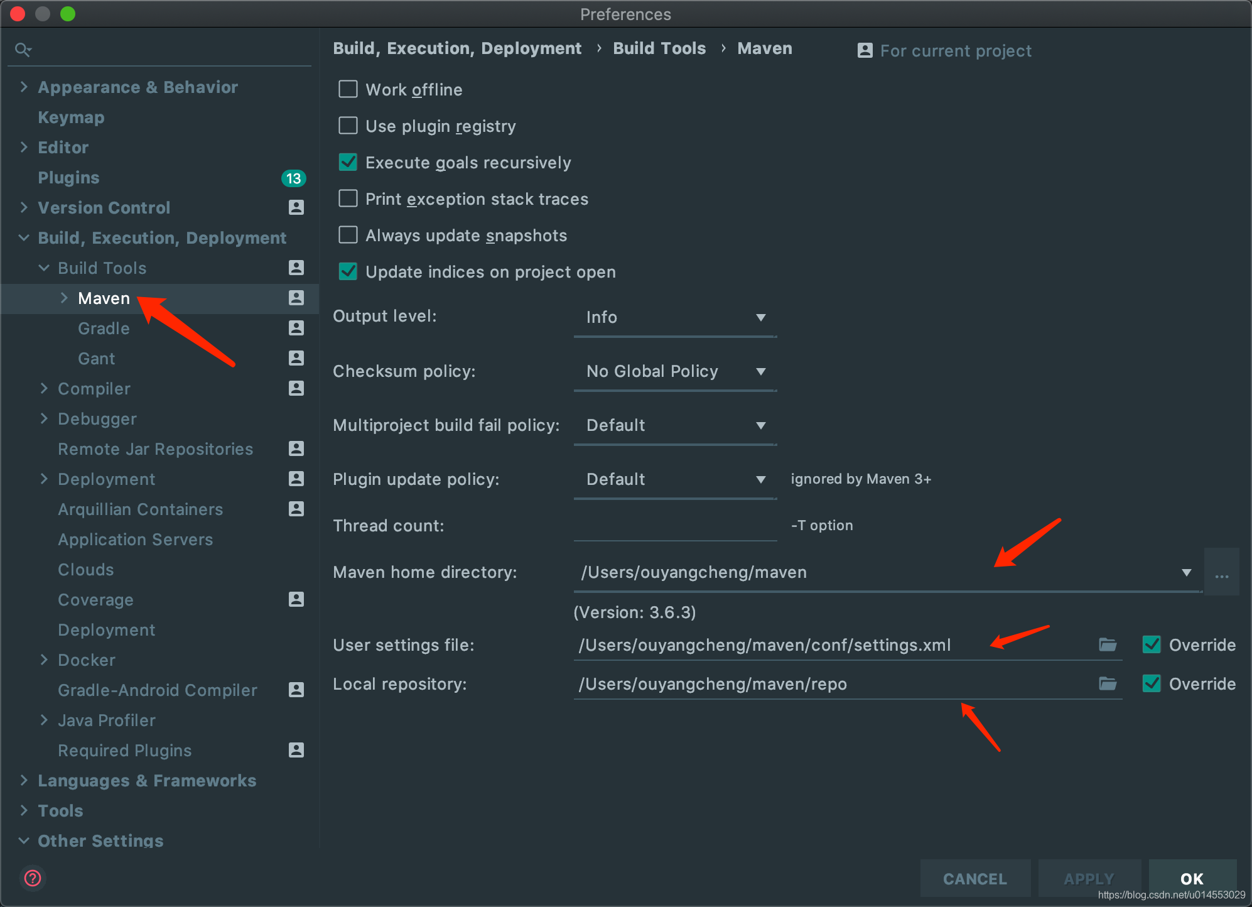Click the folder icon beside User settings file

(1108, 644)
